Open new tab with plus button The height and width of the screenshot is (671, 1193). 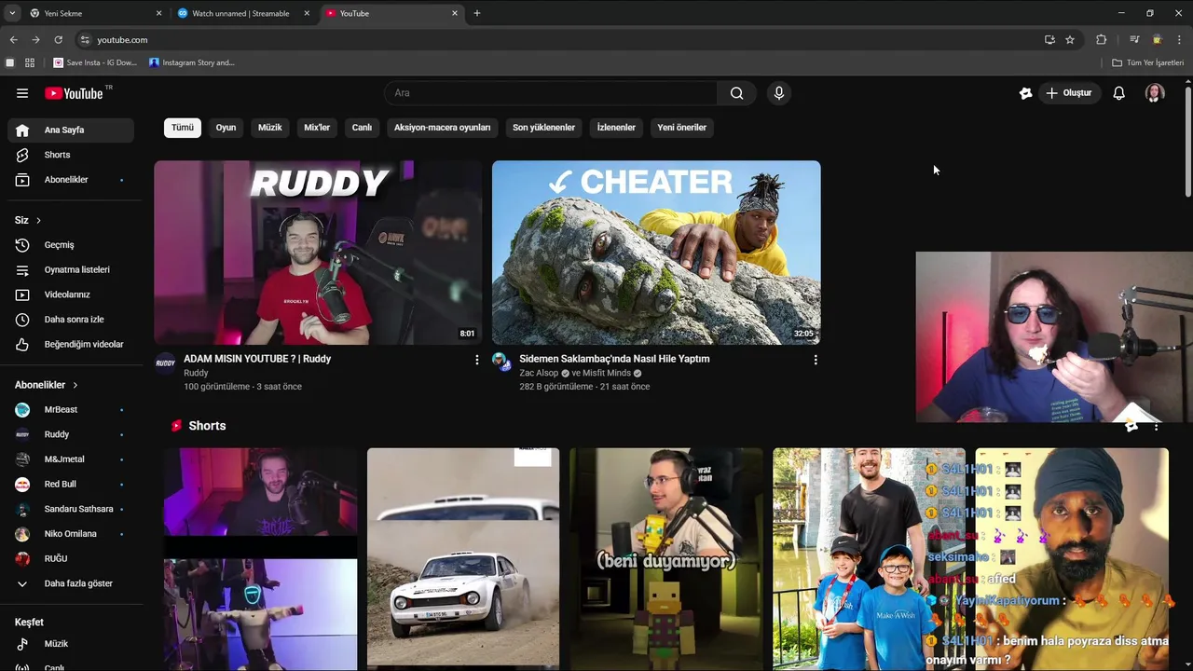click(477, 13)
